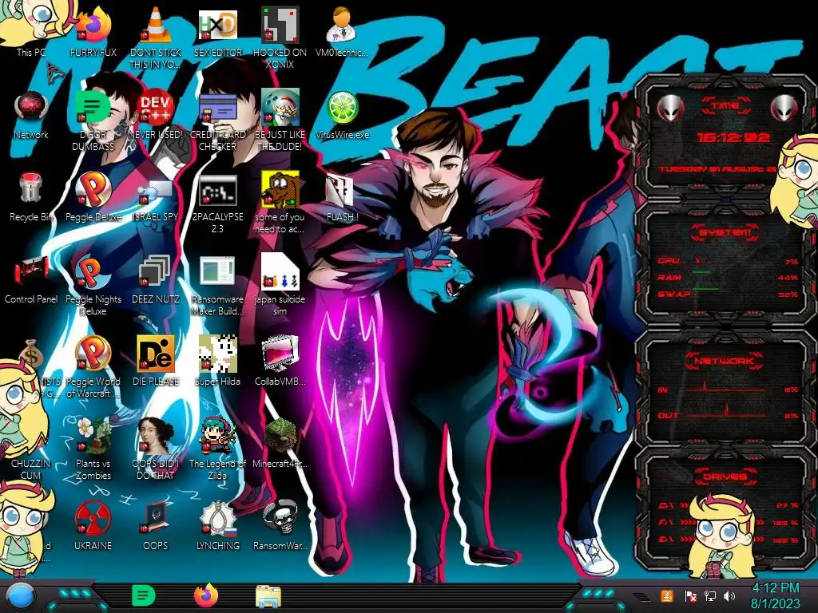This screenshot has height=613, width=818.
Task: Launch 2PACALYPSE 2.3 console shortcut
Action: tap(218, 190)
